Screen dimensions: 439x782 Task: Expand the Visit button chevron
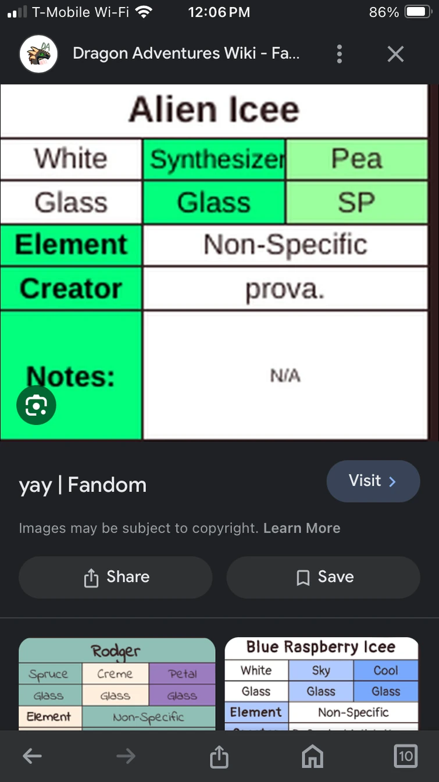(x=392, y=481)
